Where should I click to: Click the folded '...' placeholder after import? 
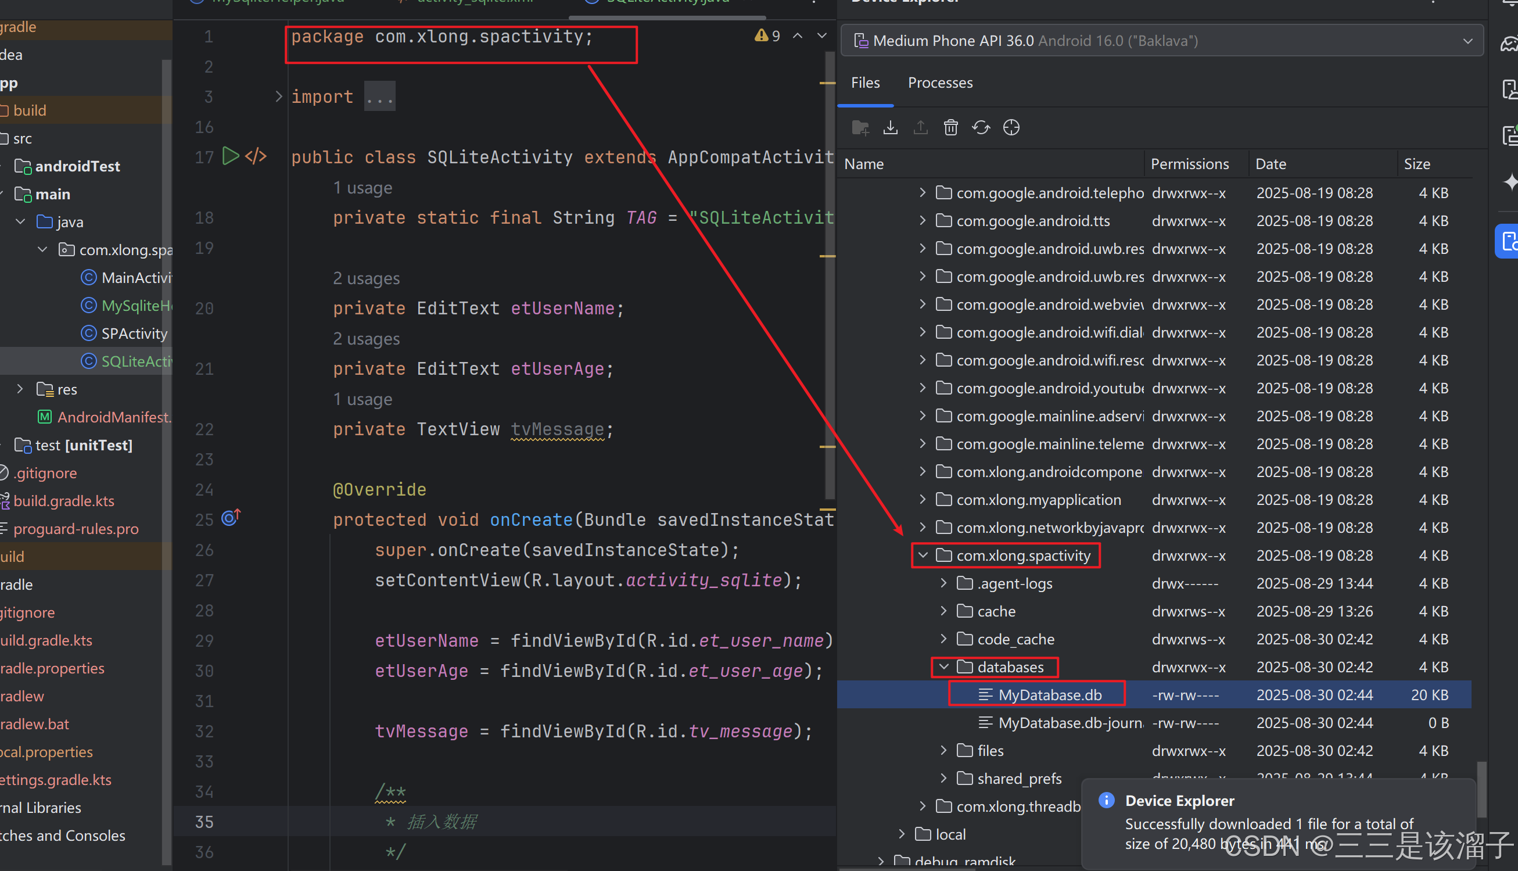pyautogui.click(x=380, y=96)
